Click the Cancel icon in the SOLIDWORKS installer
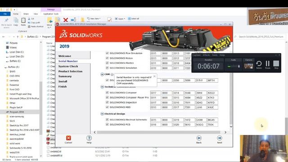Viewport: 288px width, 162px height. click(68, 138)
